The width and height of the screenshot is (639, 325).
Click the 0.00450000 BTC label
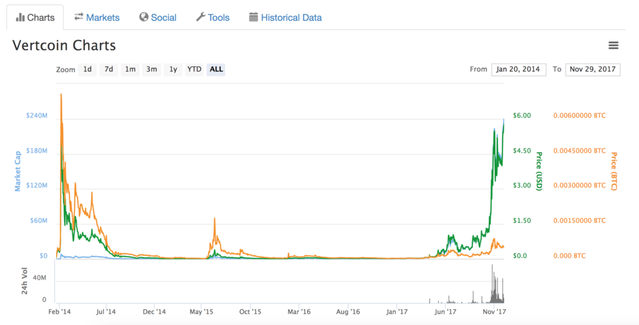[x=580, y=151]
